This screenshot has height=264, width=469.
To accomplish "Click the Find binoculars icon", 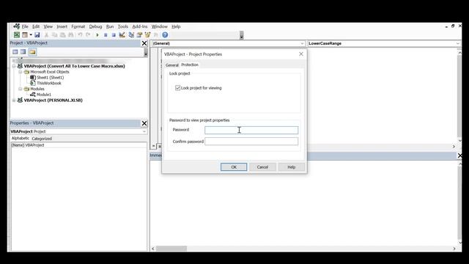I will 71,35.
